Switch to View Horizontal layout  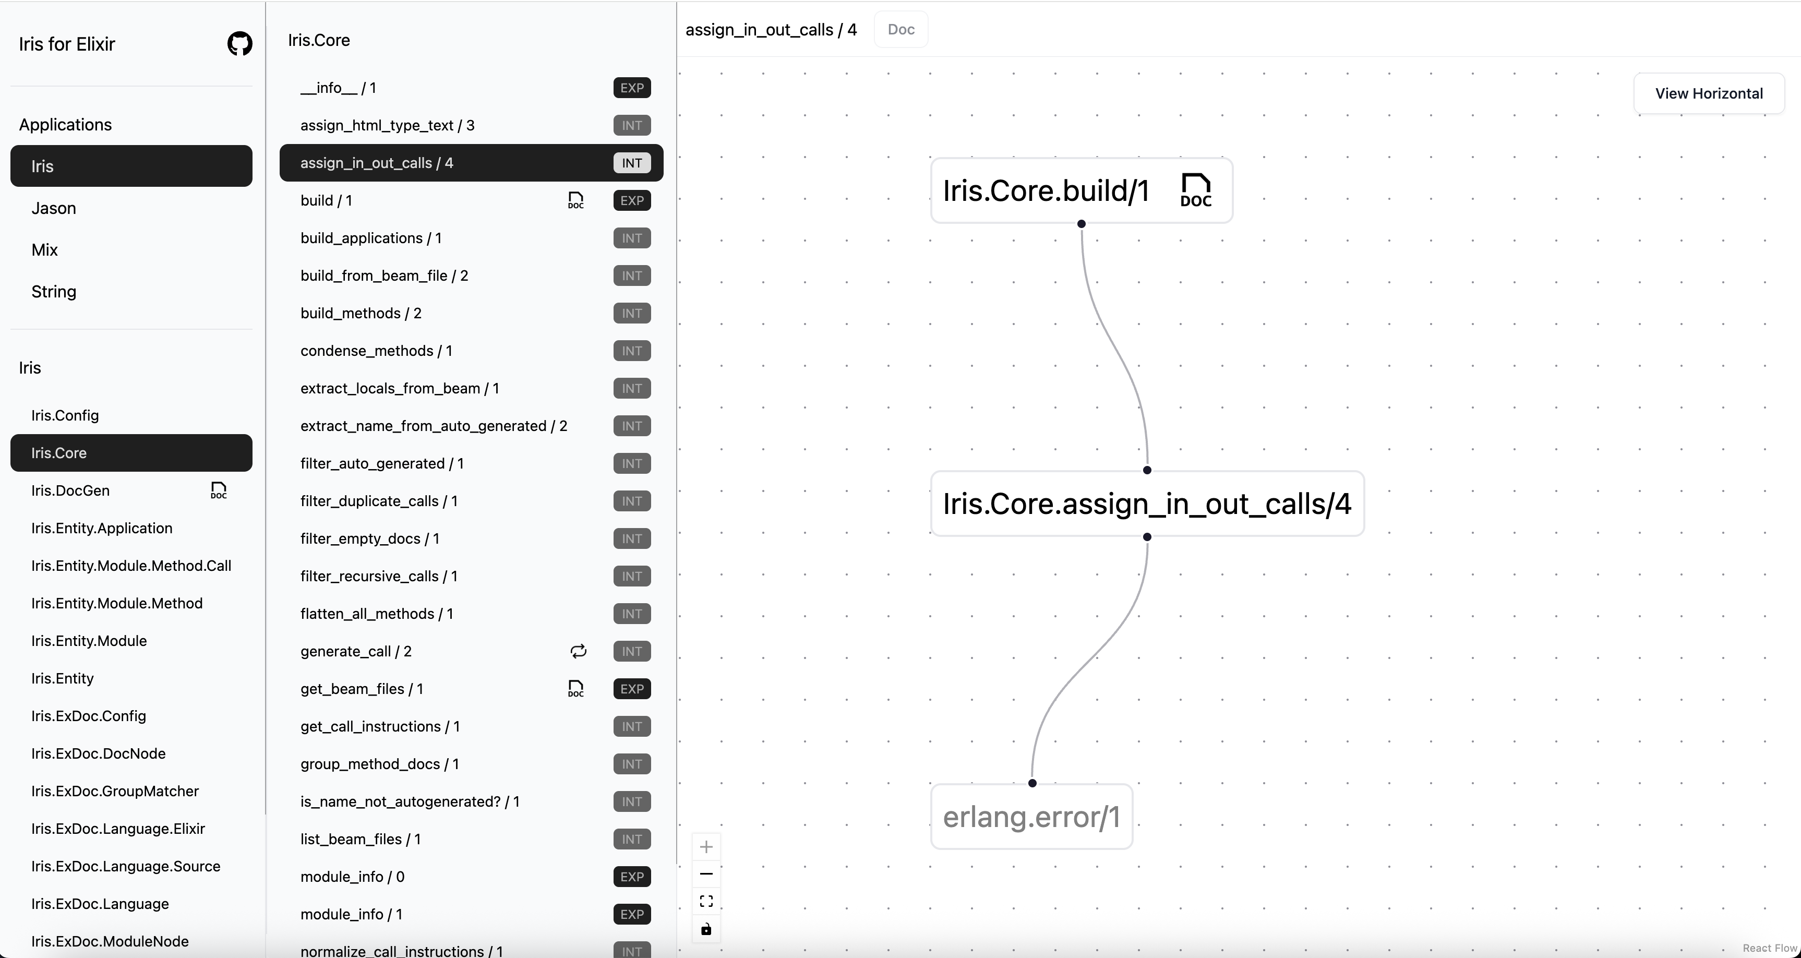pyautogui.click(x=1708, y=93)
